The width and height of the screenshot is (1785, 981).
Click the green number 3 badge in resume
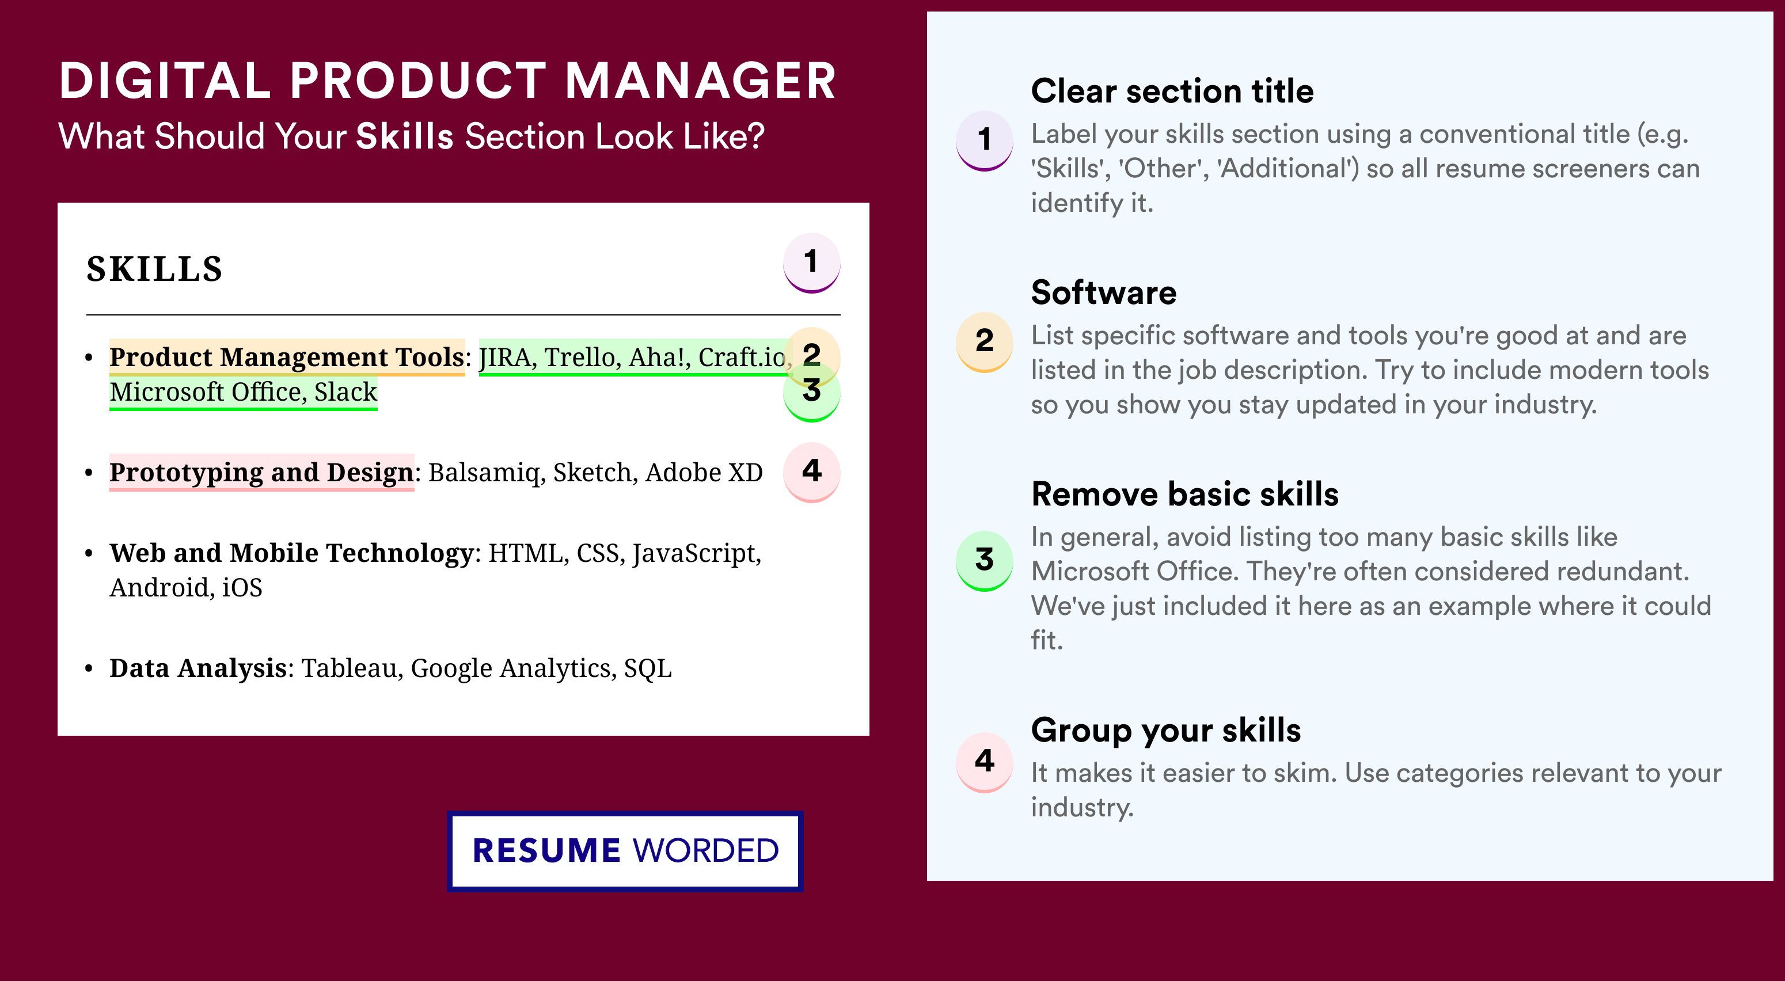811,392
